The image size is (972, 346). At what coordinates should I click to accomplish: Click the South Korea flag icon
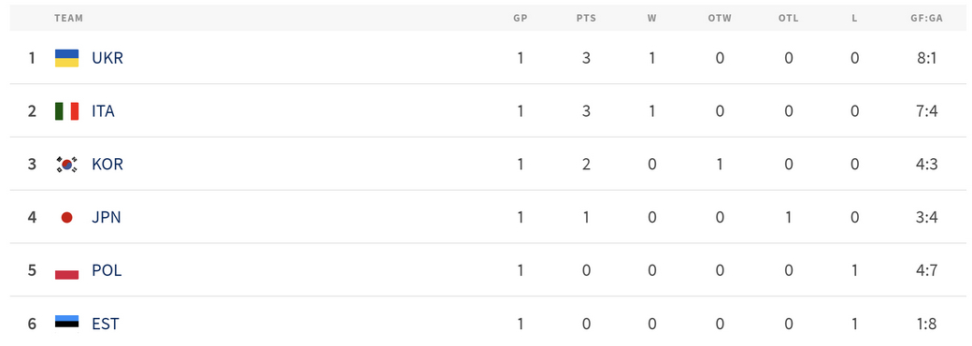tap(67, 165)
